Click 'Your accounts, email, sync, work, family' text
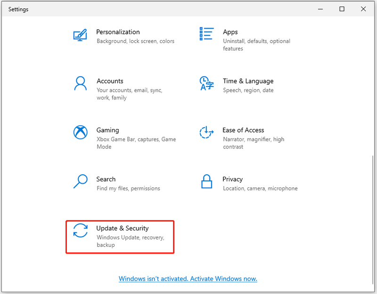The width and height of the screenshot is (377, 294). point(129,94)
